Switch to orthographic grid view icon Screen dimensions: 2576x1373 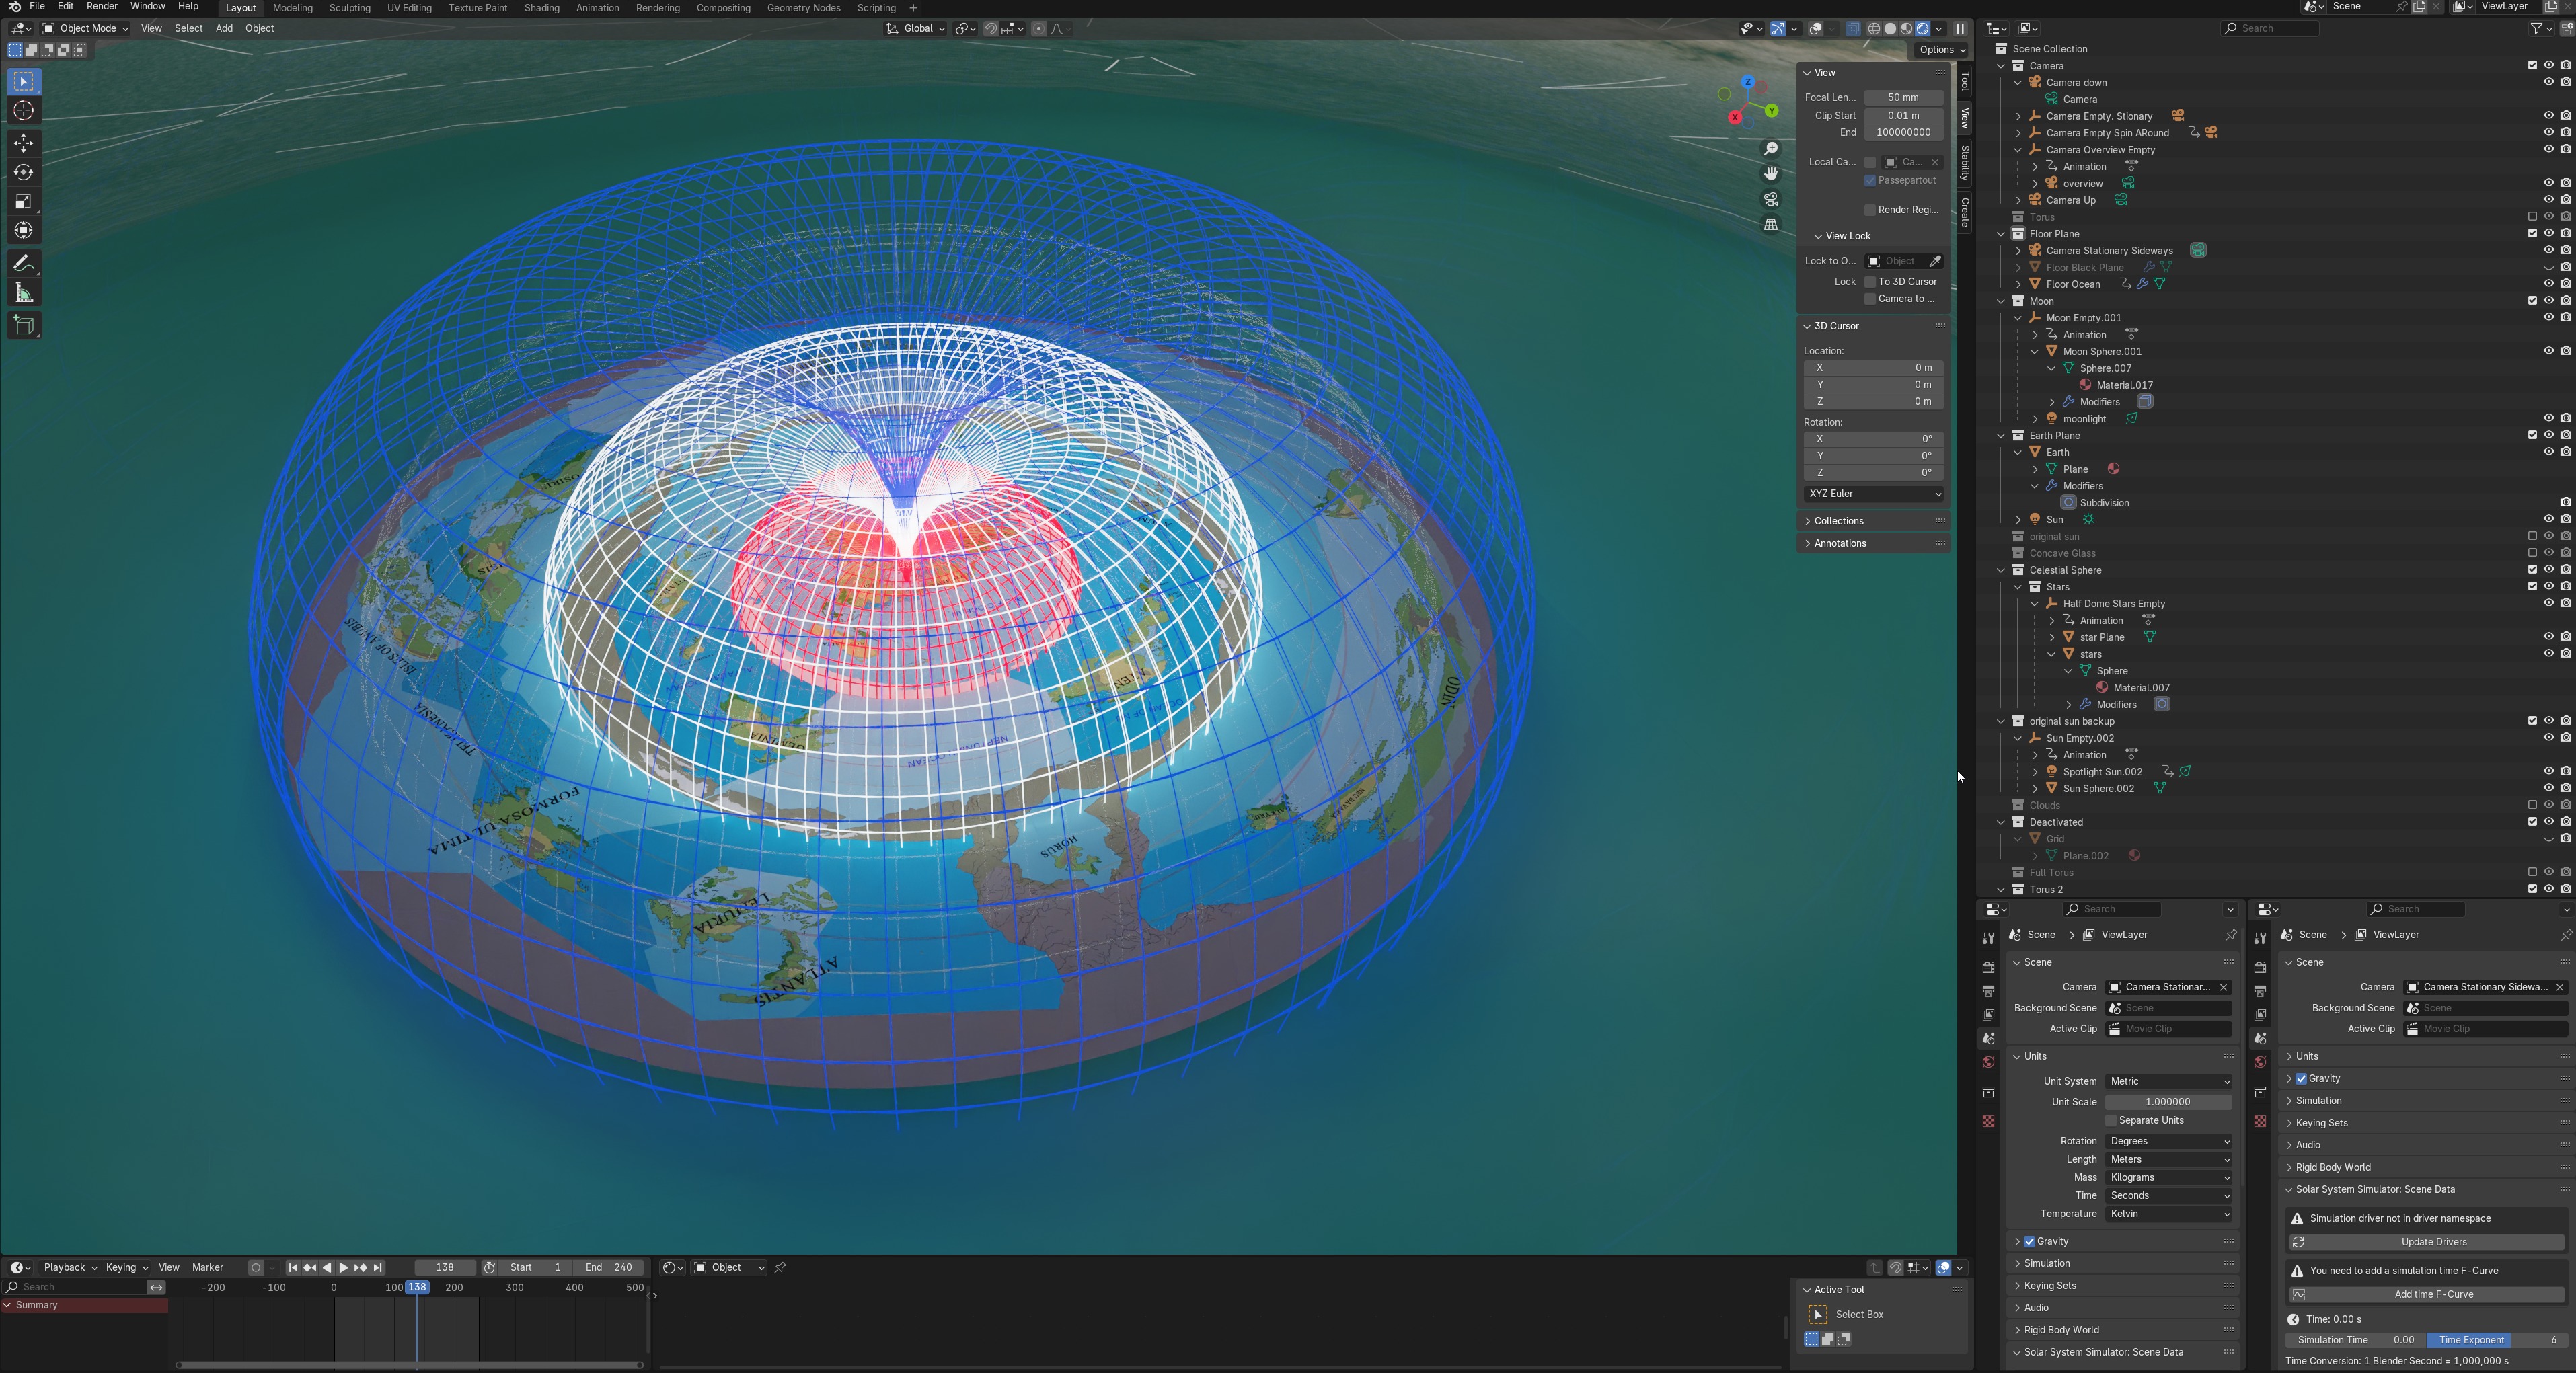click(x=1771, y=224)
